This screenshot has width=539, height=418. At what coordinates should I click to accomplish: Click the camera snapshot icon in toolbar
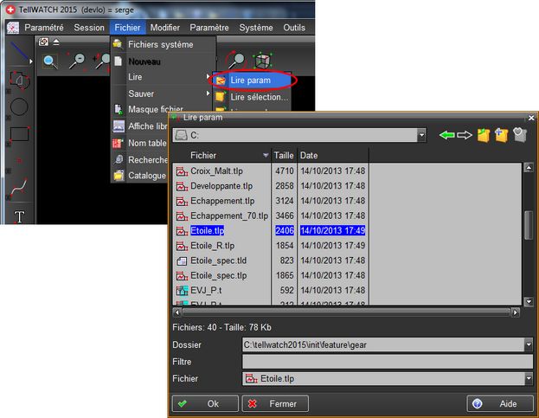[43, 42]
